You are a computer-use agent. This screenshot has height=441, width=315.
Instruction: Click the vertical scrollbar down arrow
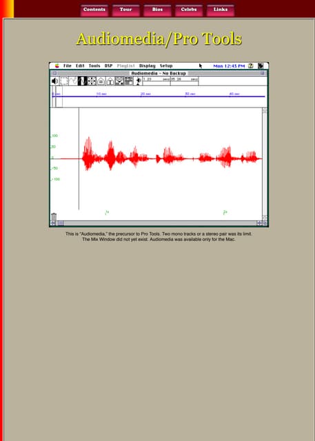click(x=265, y=218)
